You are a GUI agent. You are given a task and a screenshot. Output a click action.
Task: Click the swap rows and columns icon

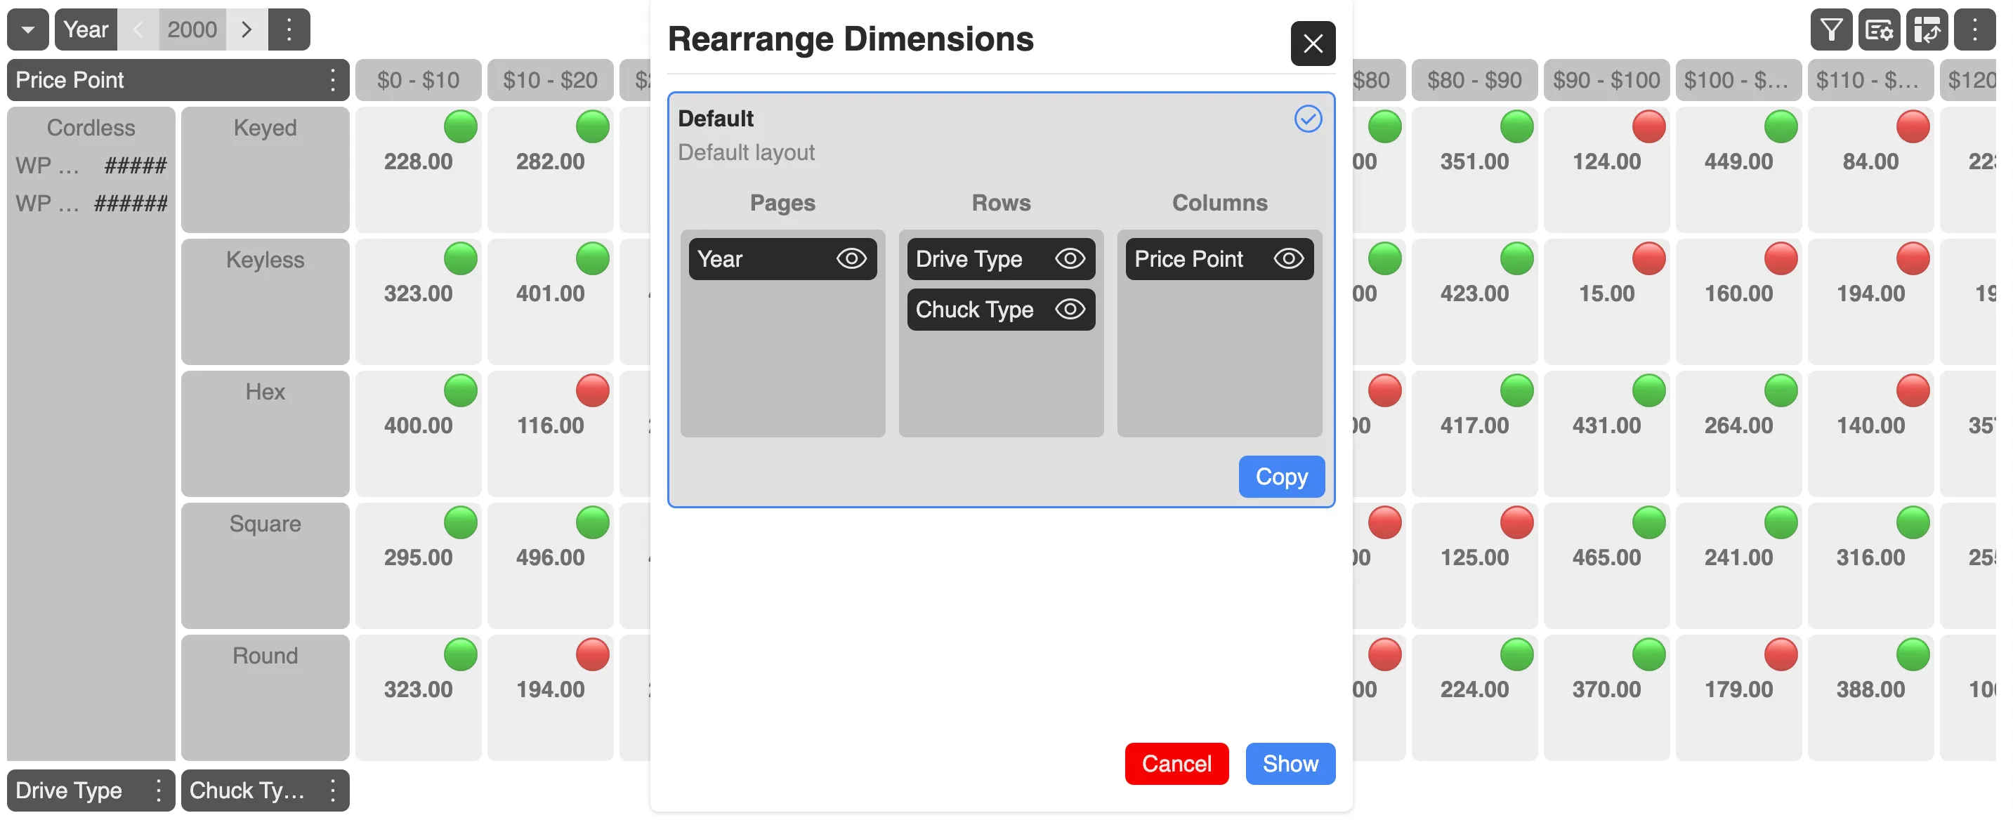(x=1927, y=29)
